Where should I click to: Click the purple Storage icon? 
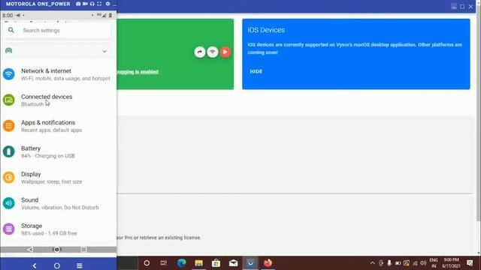click(8, 229)
